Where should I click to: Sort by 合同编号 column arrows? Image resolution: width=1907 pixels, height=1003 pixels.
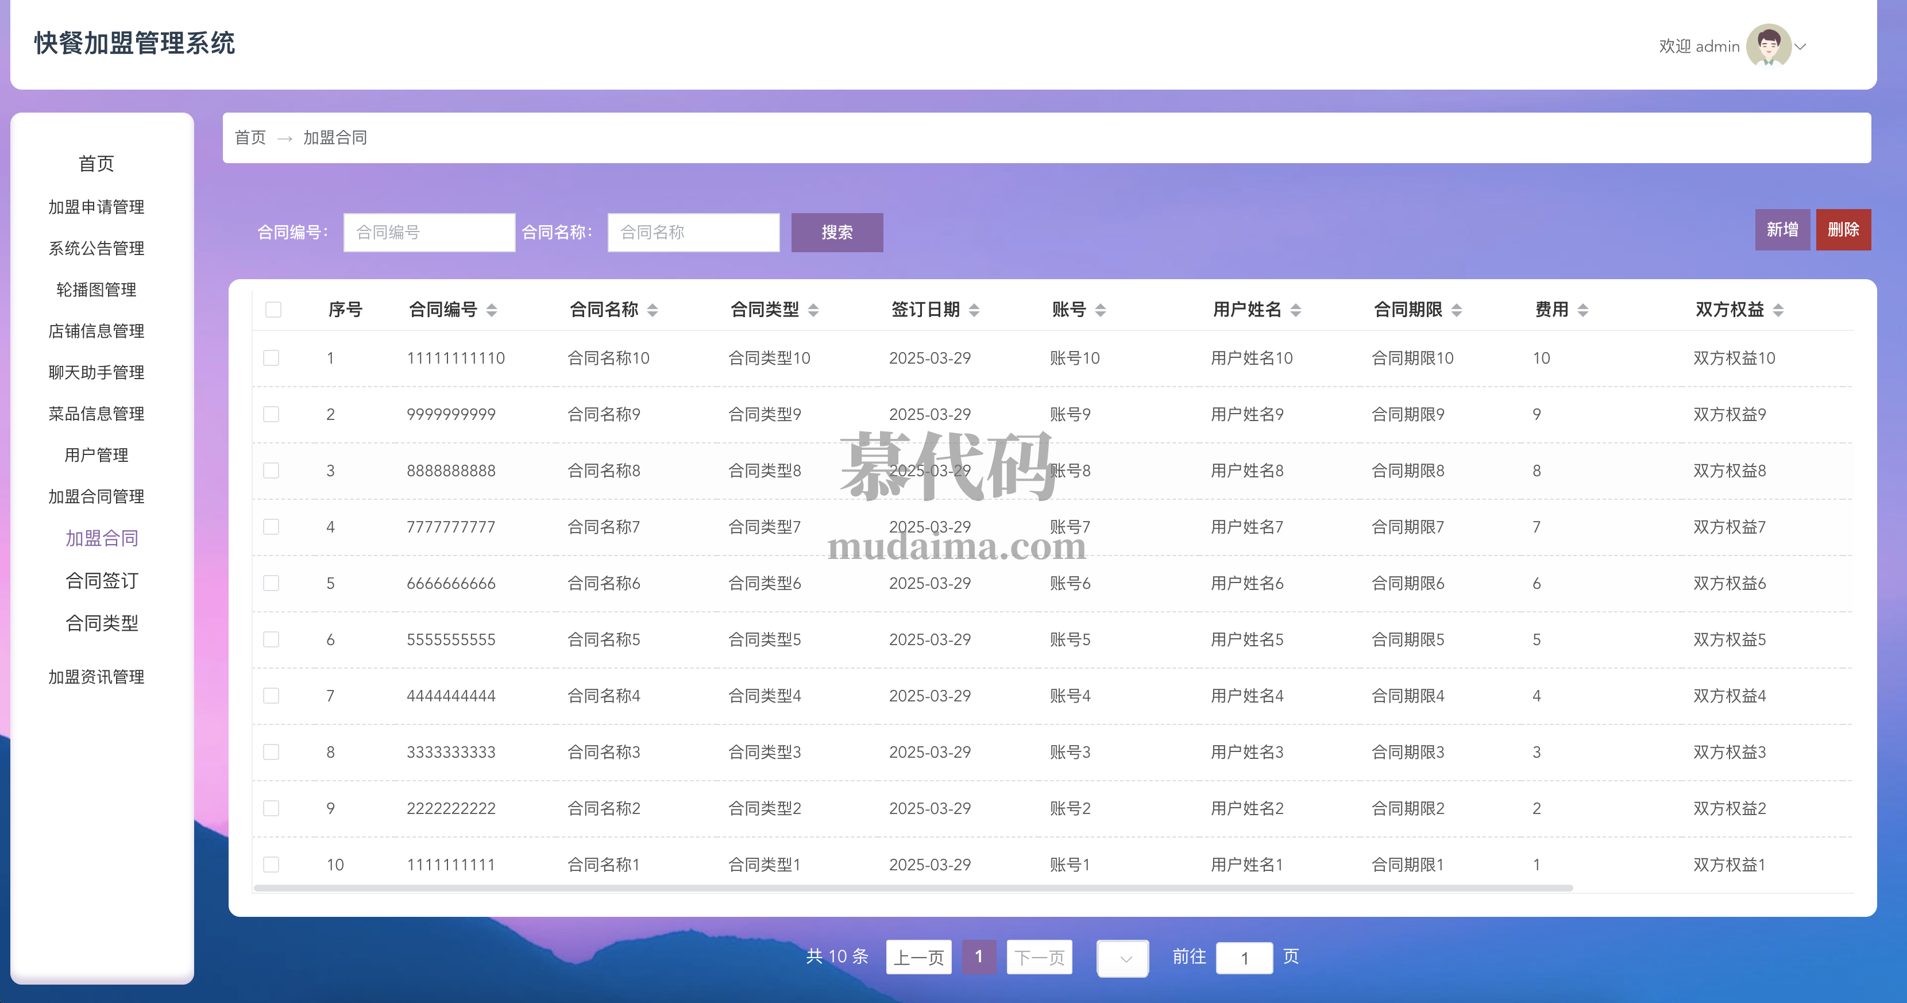click(x=492, y=310)
